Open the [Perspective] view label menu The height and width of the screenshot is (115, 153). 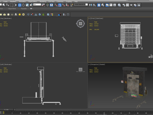click(x=95, y=65)
